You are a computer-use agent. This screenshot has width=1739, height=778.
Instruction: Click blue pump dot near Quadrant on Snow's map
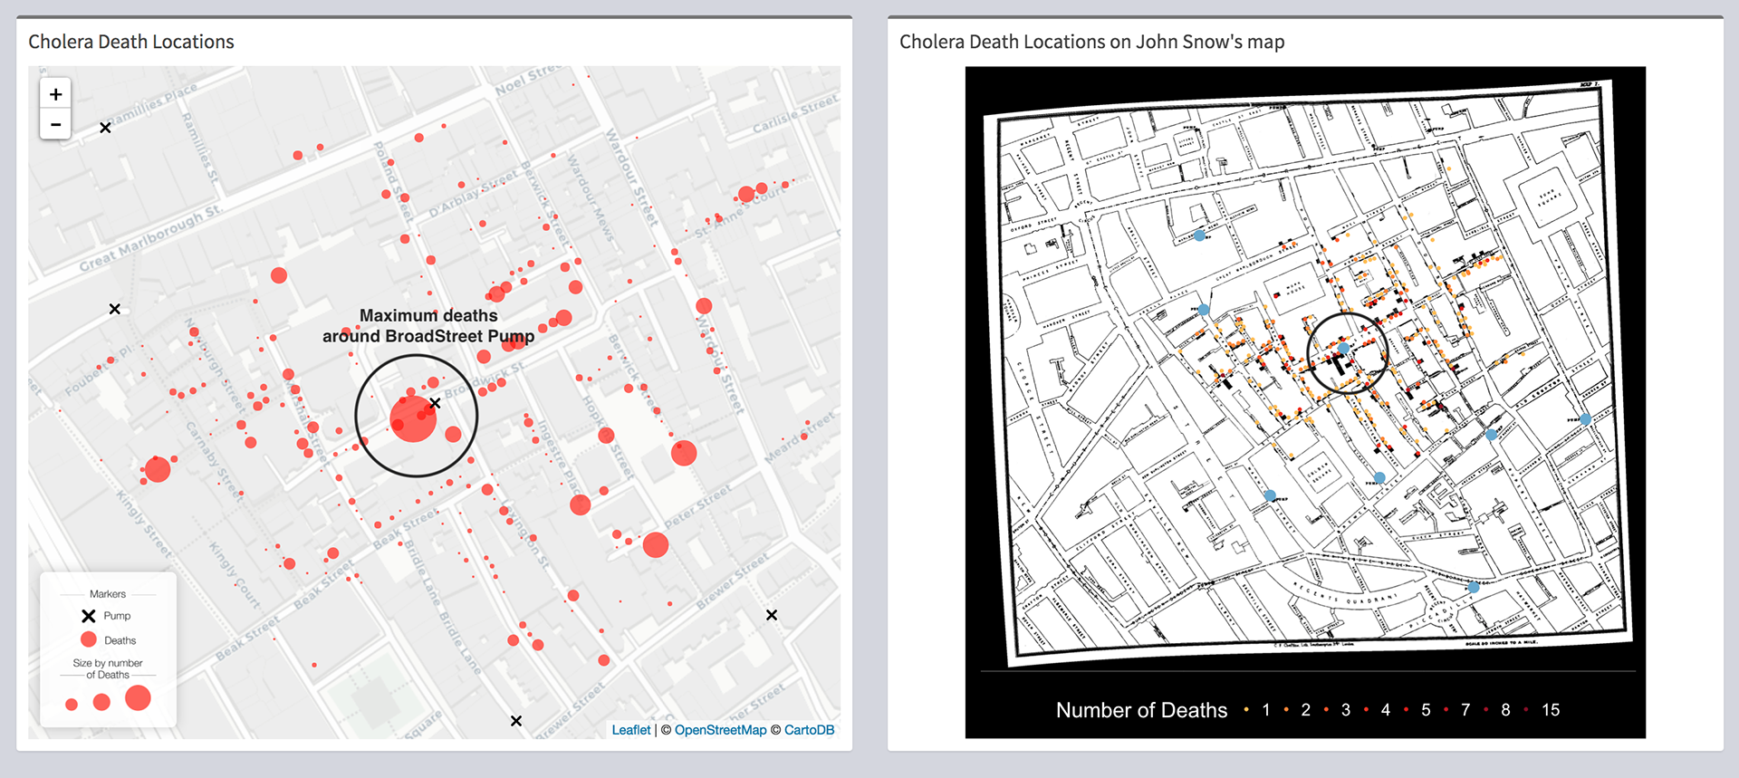(x=1474, y=588)
